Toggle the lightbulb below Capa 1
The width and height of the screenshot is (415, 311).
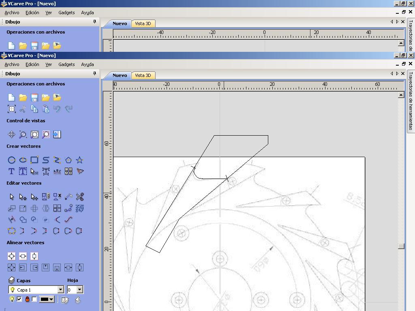(12, 299)
